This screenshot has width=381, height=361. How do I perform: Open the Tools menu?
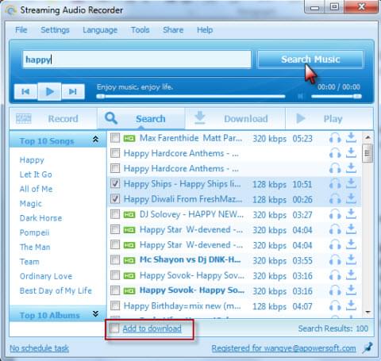pyautogui.click(x=140, y=30)
